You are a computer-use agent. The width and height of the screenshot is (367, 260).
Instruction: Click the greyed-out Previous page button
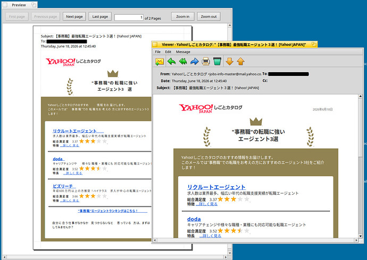click(46, 16)
